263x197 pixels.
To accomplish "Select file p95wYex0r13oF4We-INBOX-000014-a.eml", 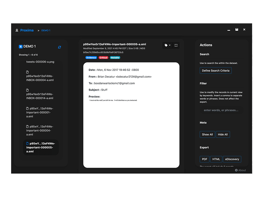I will coord(40,96).
